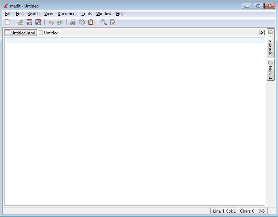The width and height of the screenshot is (278, 217).
Task: Open Find and Replace toolbar icon
Action: point(113,22)
